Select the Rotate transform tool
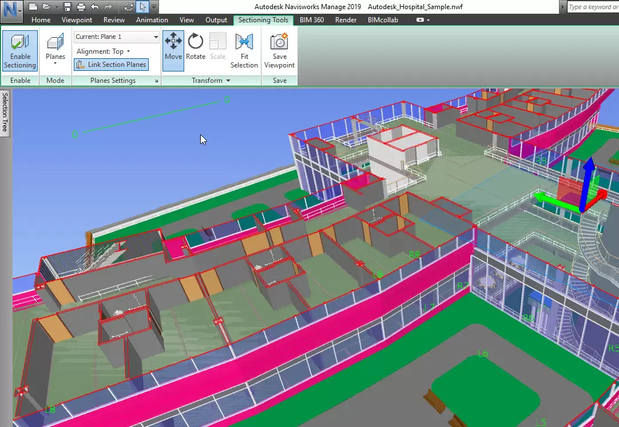This screenshot has height=427, width=619. point(196,47)
